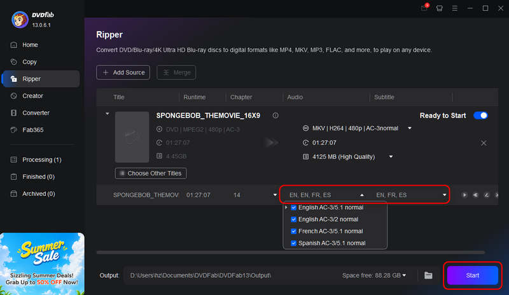Open advanced settings icon in title row
This screenshot has height=295, width=509.
click(x=475, y=195)
